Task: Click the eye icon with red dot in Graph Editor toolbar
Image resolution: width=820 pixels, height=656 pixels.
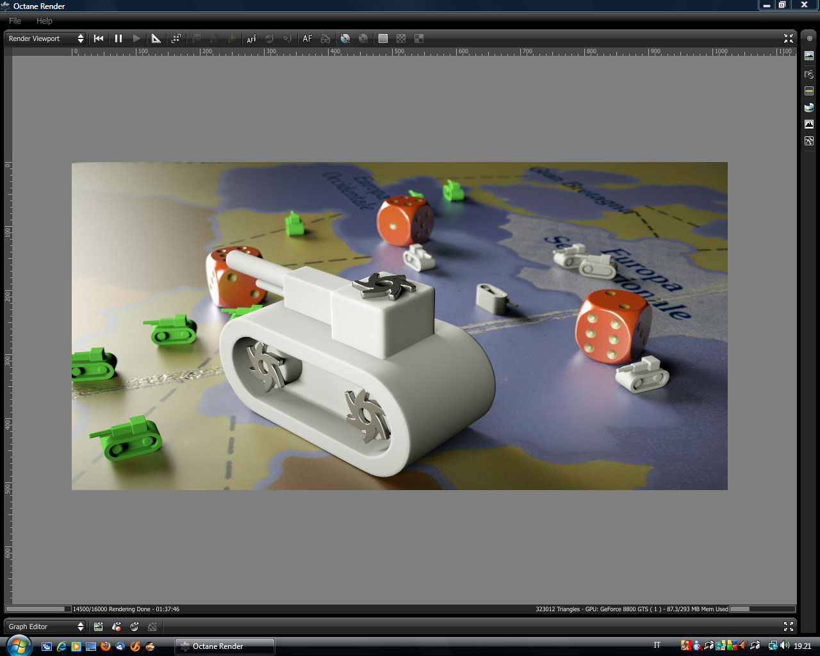Action: [x=116, y=627]
